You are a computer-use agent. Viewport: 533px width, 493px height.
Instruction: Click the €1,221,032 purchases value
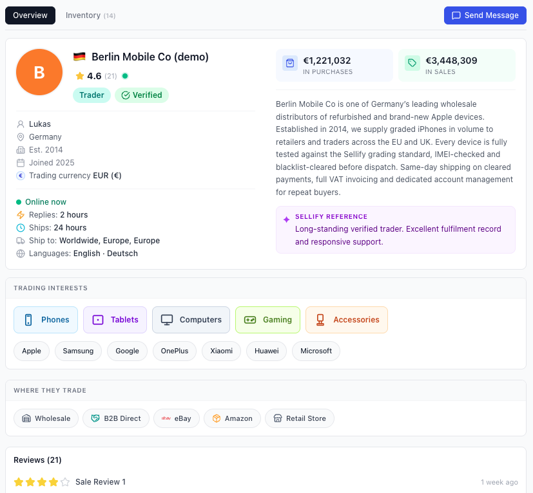click(327, 60)
